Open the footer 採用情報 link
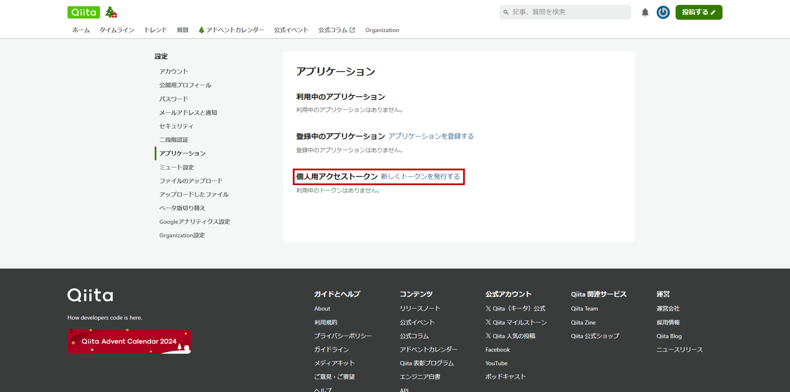 (x=668, y=322)
